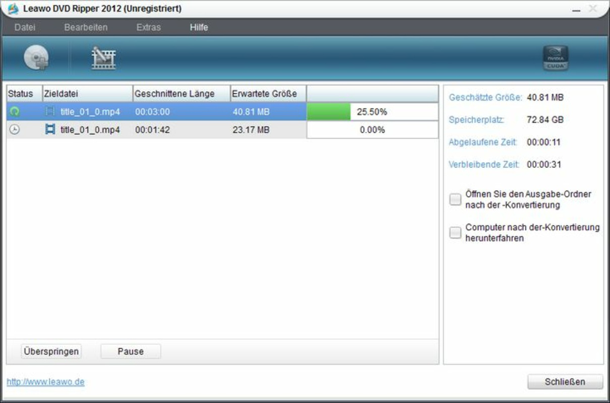Image resolution: width=610 pixels, height=403 pixels.
Task: Open the Bearbeiten menu
Action: (x=87, y=28)
